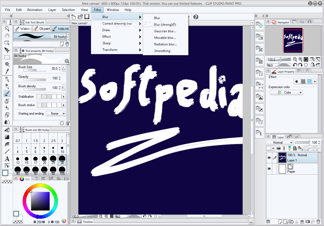The height and width of the screenshot is (226, 324).
Task: Open Expression color dropdown
Action: pyautogui.click(x=286, y=92)
